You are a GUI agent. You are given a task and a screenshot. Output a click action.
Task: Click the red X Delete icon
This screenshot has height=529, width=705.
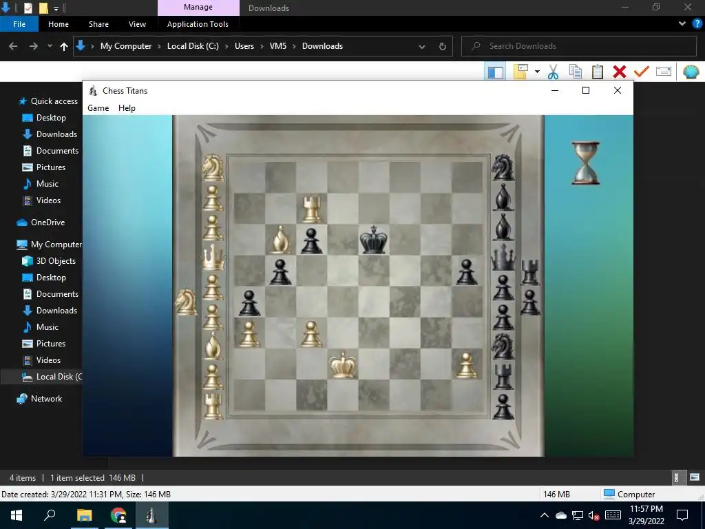click(619, 72)
